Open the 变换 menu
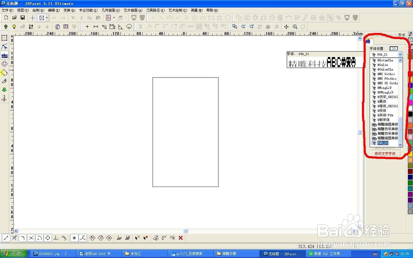The height and width of the screenshot is (258, 413). [69, 10]
